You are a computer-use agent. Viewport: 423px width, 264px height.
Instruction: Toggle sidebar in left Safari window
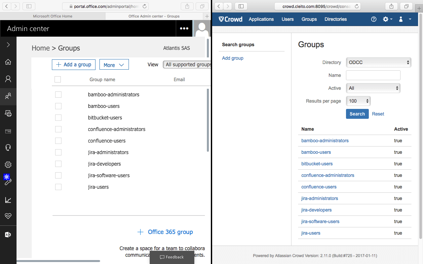[29, 6]
